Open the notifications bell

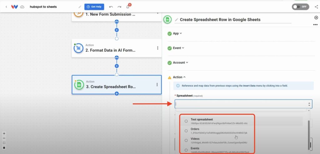coord(128,7)
